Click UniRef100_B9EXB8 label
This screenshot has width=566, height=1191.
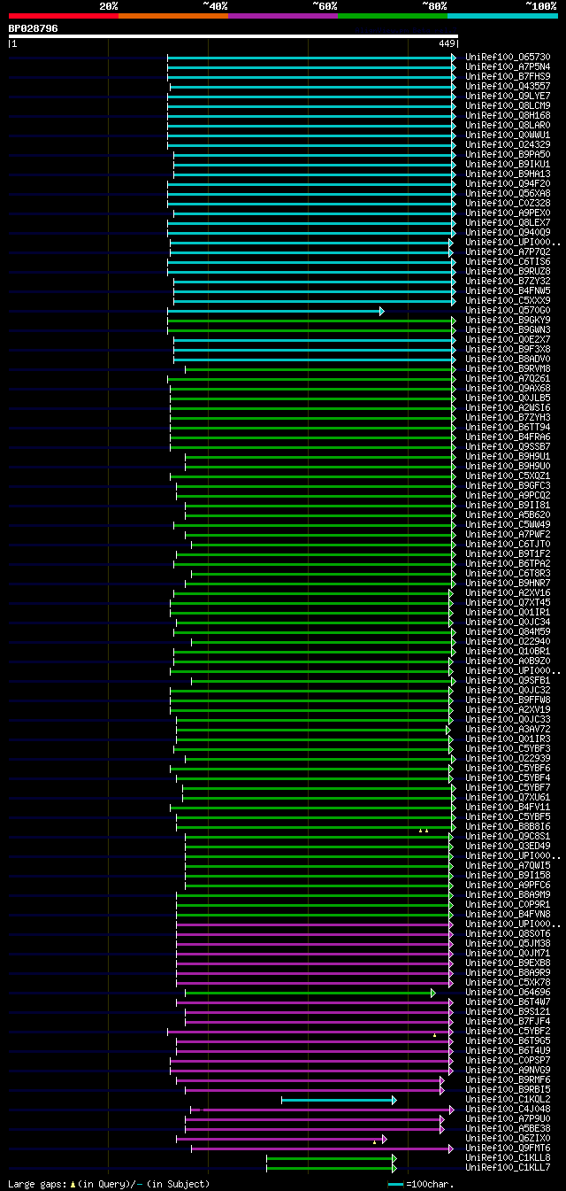pyautogui.click(x=509, y=963)
